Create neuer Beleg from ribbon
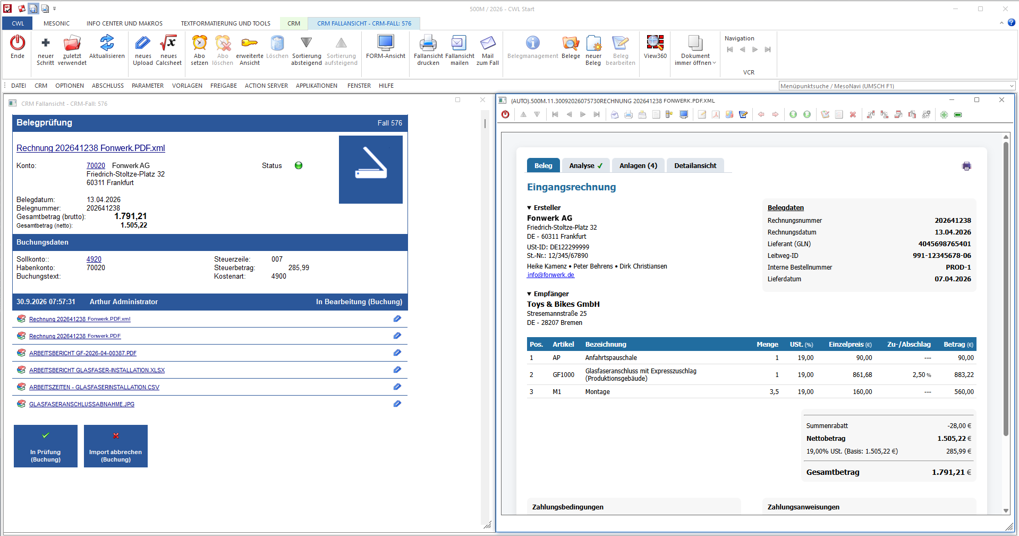This screenshot has width=1019, height=536. tap(593, 43)
